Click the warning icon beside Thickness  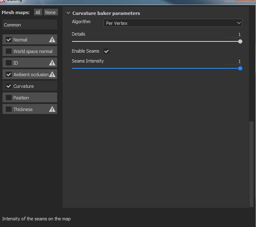click(52, 109)
